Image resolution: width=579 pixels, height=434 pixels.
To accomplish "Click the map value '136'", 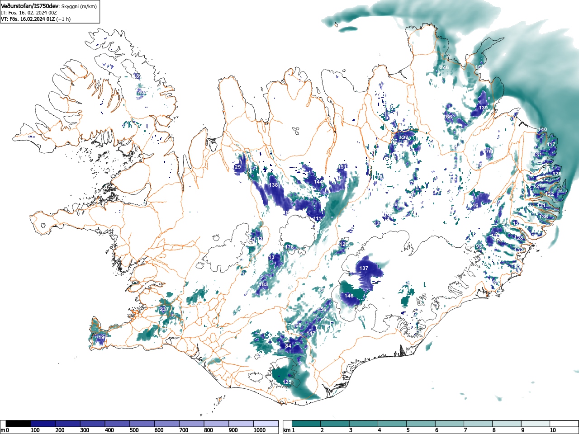I will tap(543, 217).
